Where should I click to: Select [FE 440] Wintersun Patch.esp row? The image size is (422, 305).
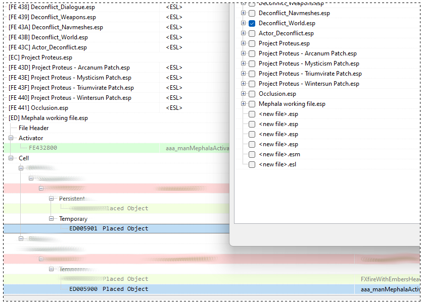coord(70,98)
